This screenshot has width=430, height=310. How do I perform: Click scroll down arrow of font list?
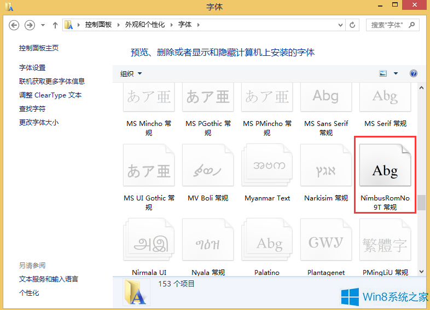point(421,272)
